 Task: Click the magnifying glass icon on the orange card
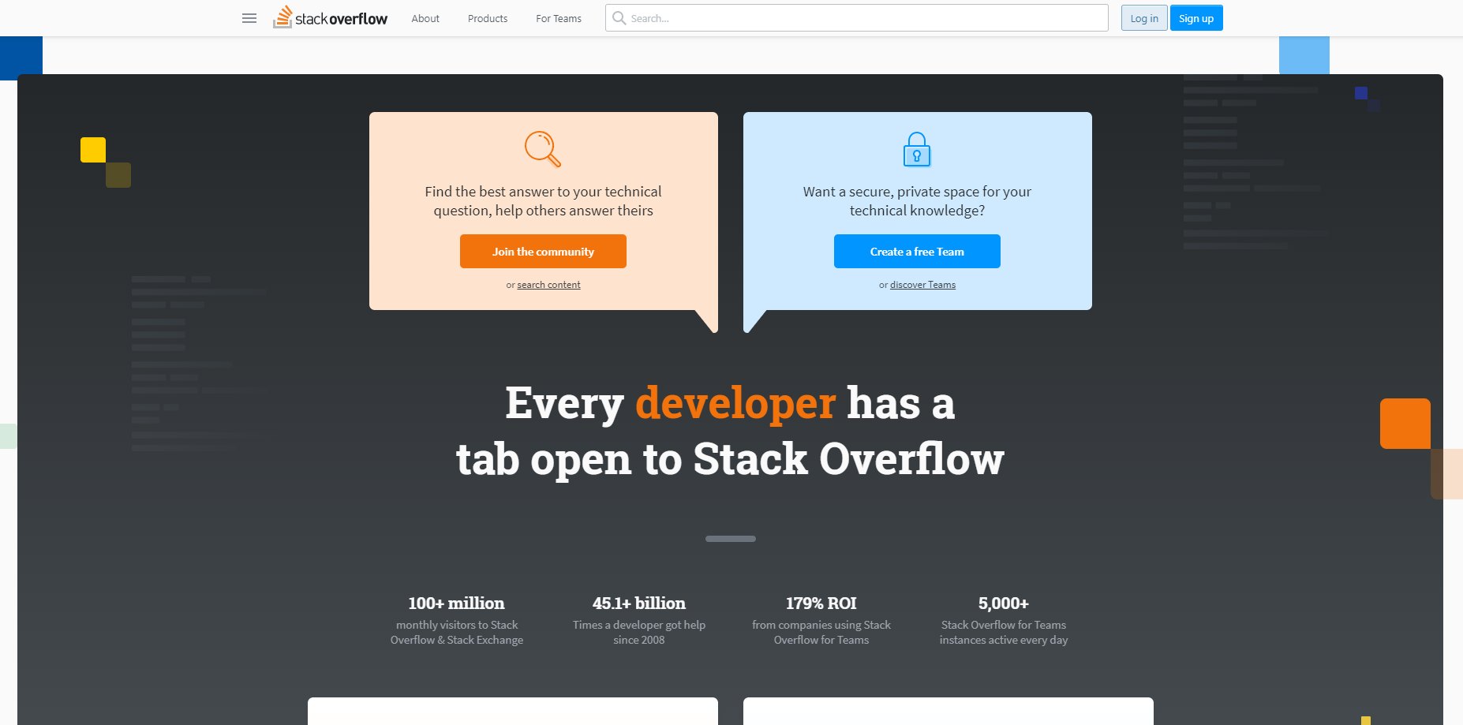coord(543,149)
